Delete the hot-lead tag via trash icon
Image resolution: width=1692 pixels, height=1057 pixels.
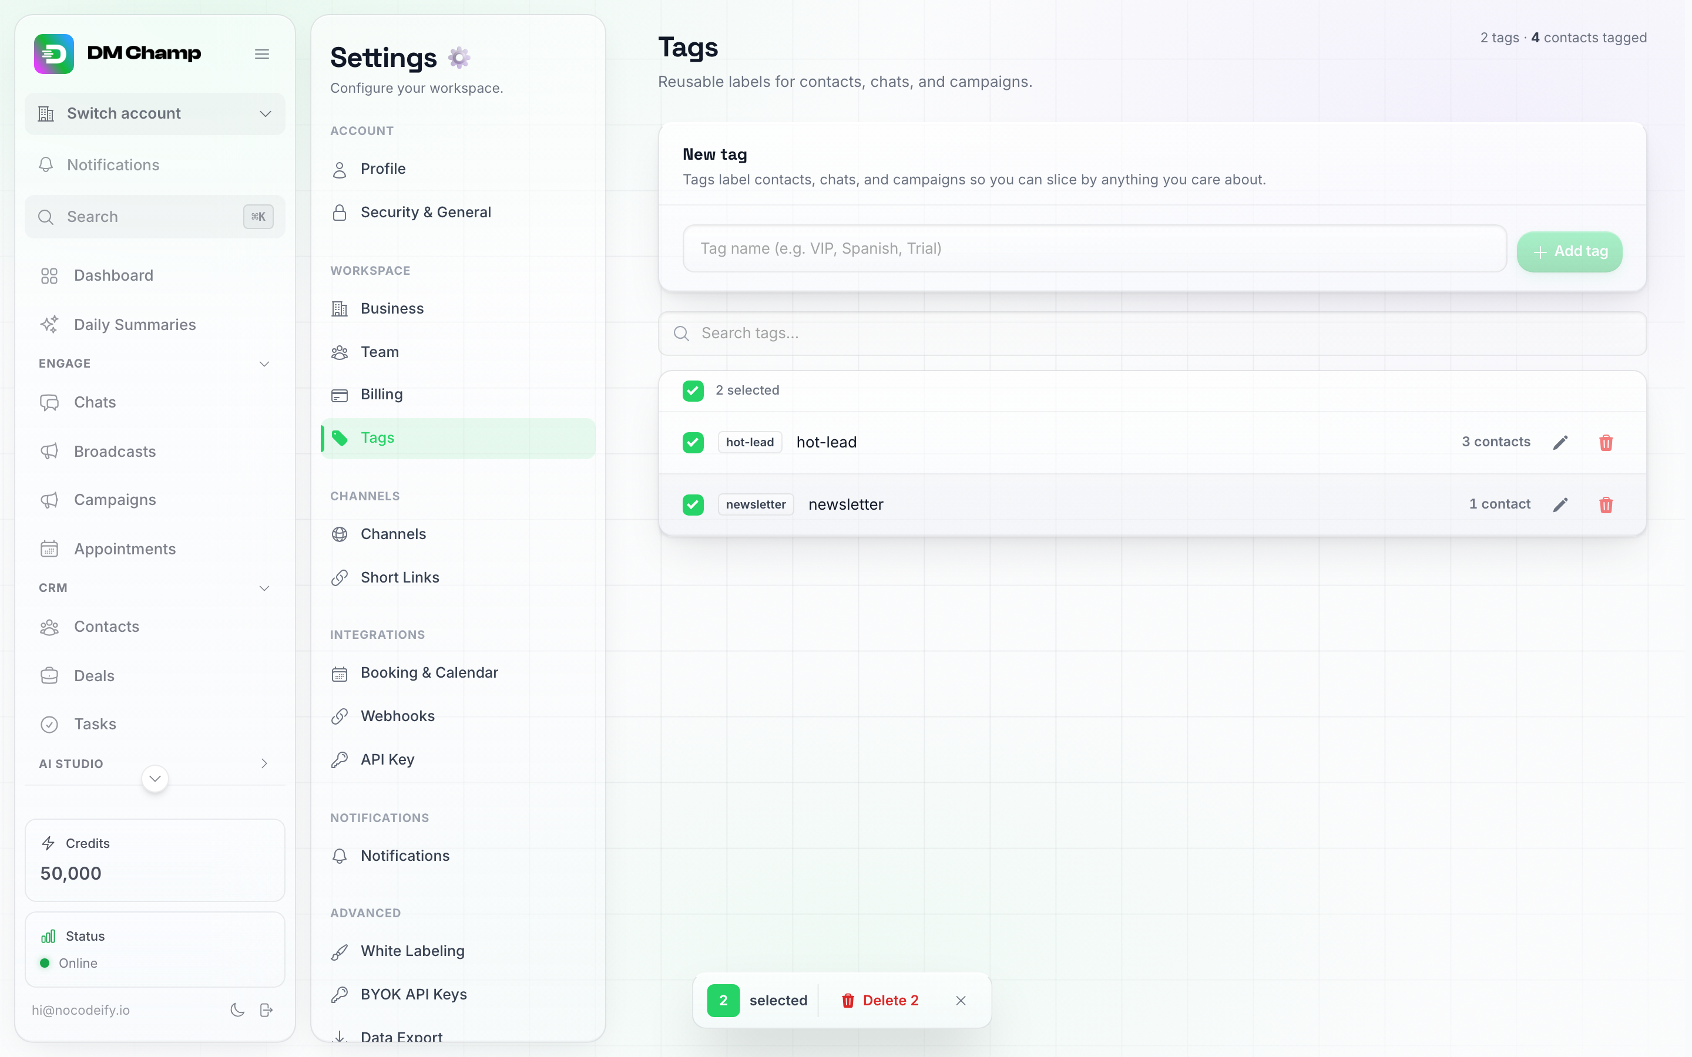[1606, 443]
